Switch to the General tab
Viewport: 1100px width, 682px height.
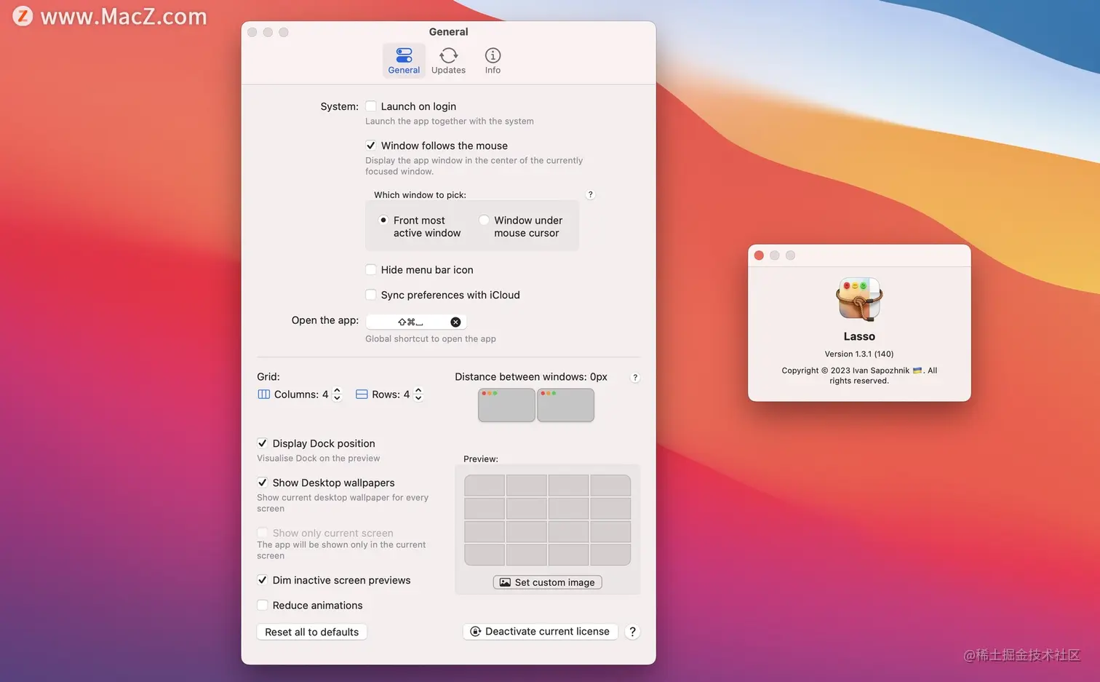click(404, 60)
